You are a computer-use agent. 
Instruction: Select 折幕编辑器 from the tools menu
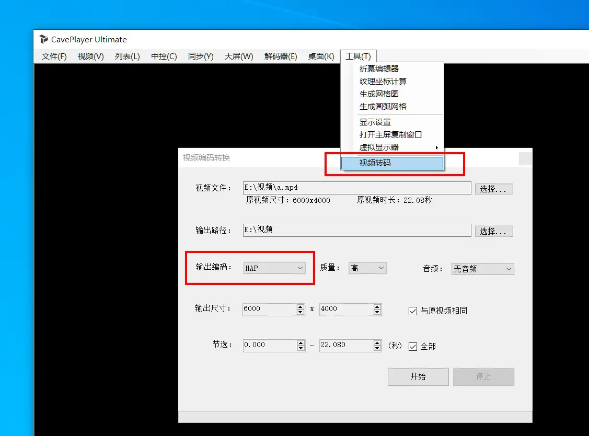392,69
